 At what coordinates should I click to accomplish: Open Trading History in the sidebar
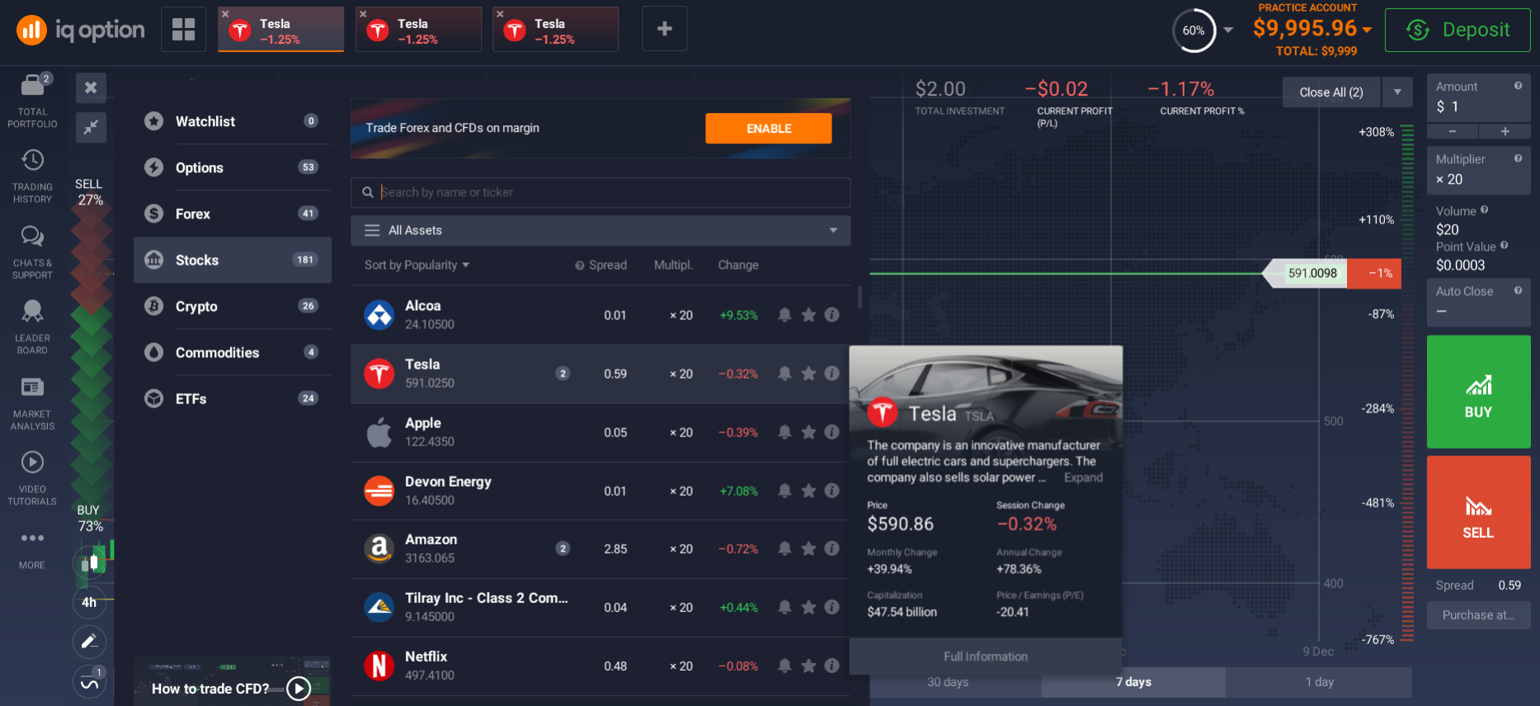(x=33, y=176)
